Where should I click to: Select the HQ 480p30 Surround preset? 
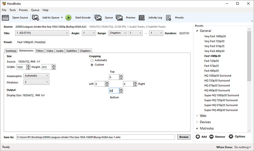click(x=217, y=90)
